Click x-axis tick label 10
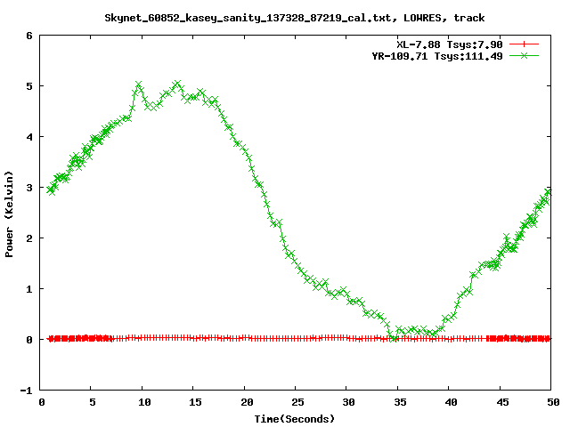This screenshot has width=570, height=427. click(144, 402)
